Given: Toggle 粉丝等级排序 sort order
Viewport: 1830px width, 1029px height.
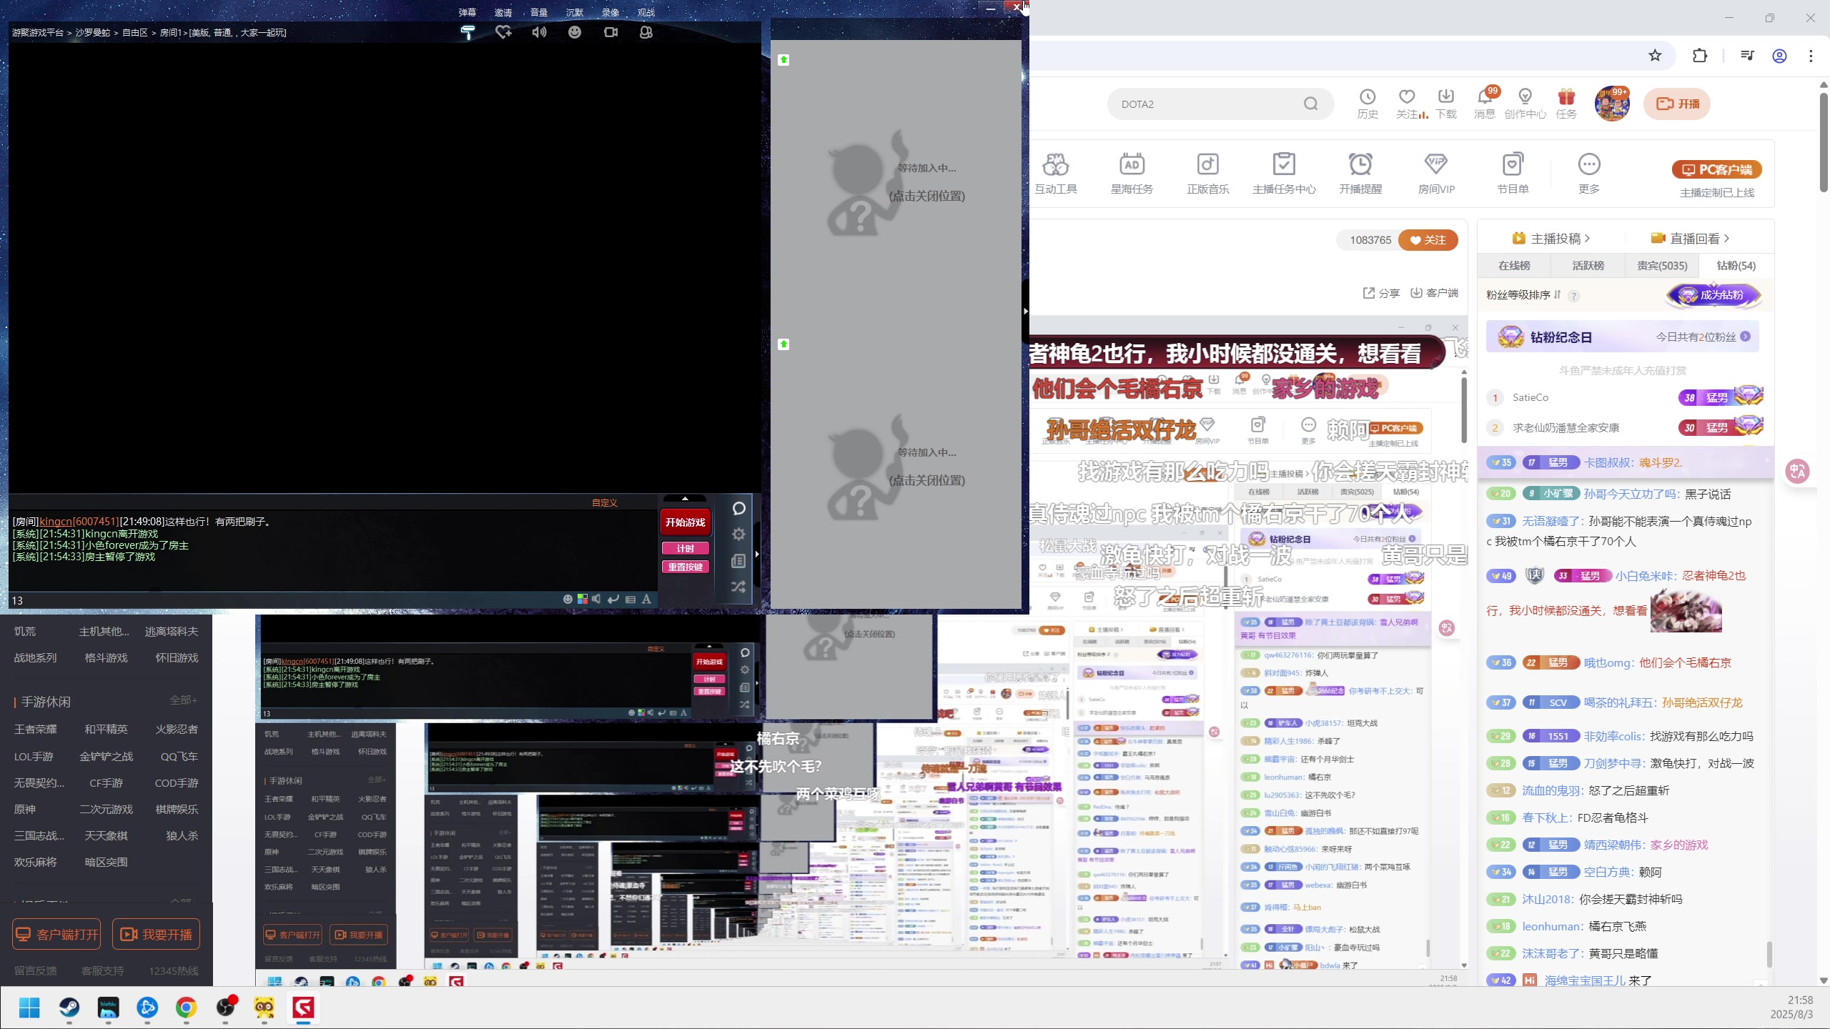Looking at the screenshot, I should [1523, 295].
